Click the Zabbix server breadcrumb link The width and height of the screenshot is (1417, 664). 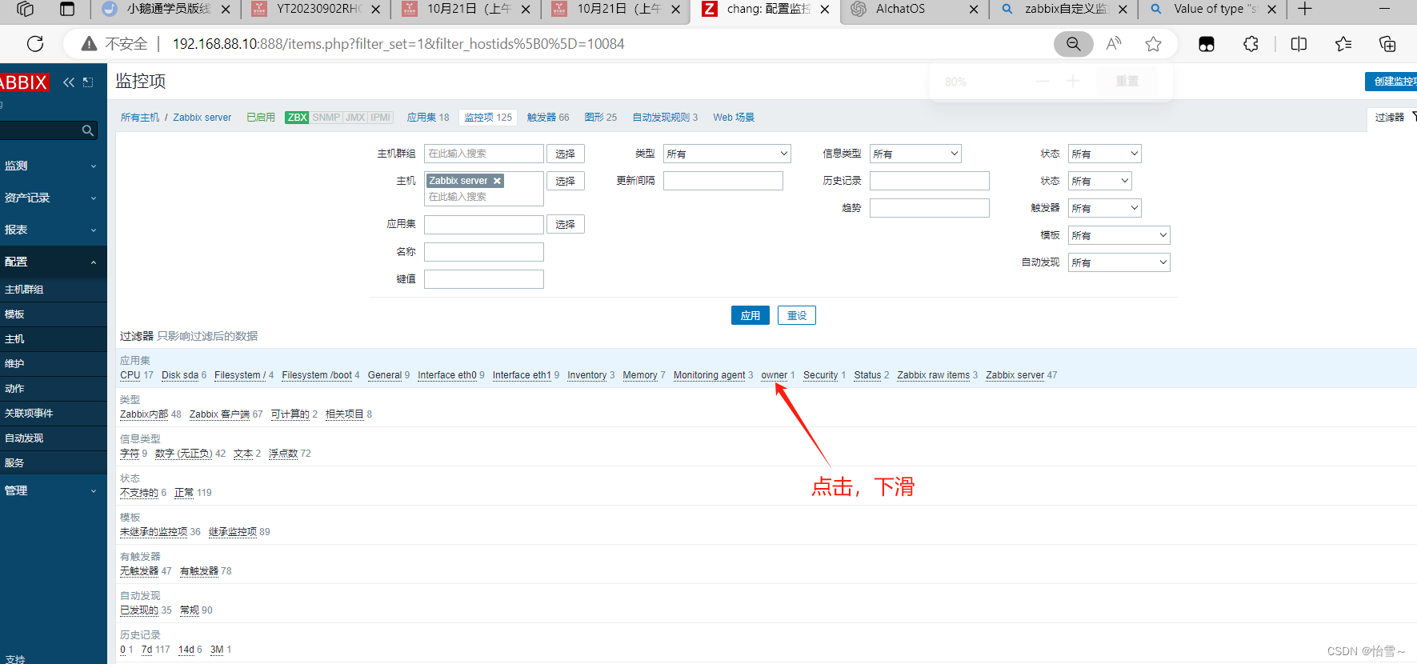[x=202, y=118]
